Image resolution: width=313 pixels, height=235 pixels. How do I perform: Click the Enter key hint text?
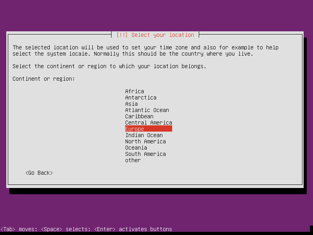pyautogui.click(x=105, y=229)
